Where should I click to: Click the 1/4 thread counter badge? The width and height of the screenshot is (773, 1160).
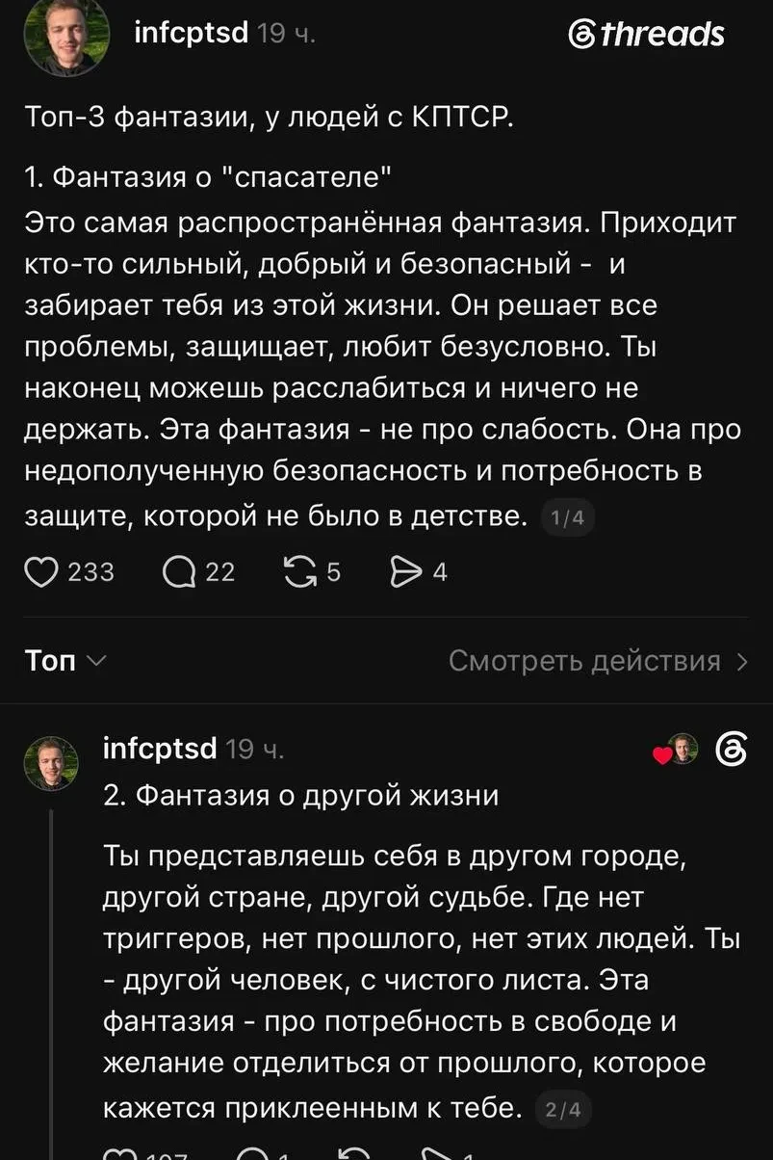point(568,519)
